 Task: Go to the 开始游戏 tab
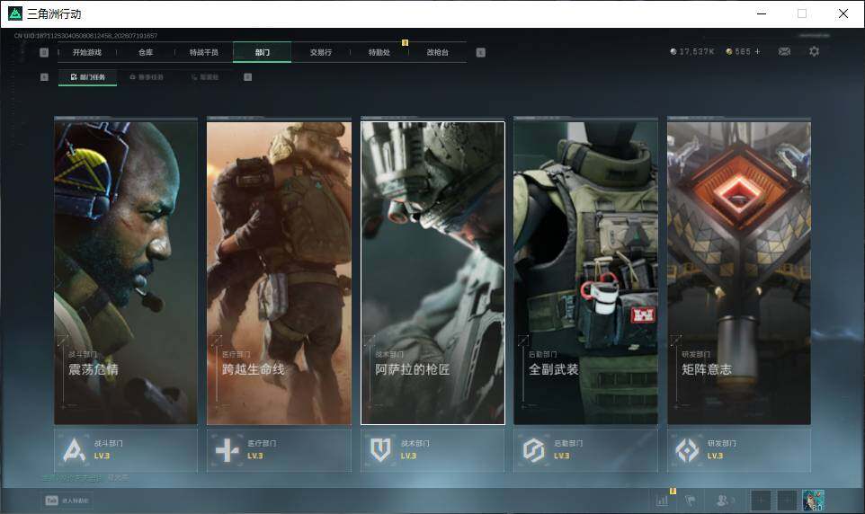(x=87, y=52)
